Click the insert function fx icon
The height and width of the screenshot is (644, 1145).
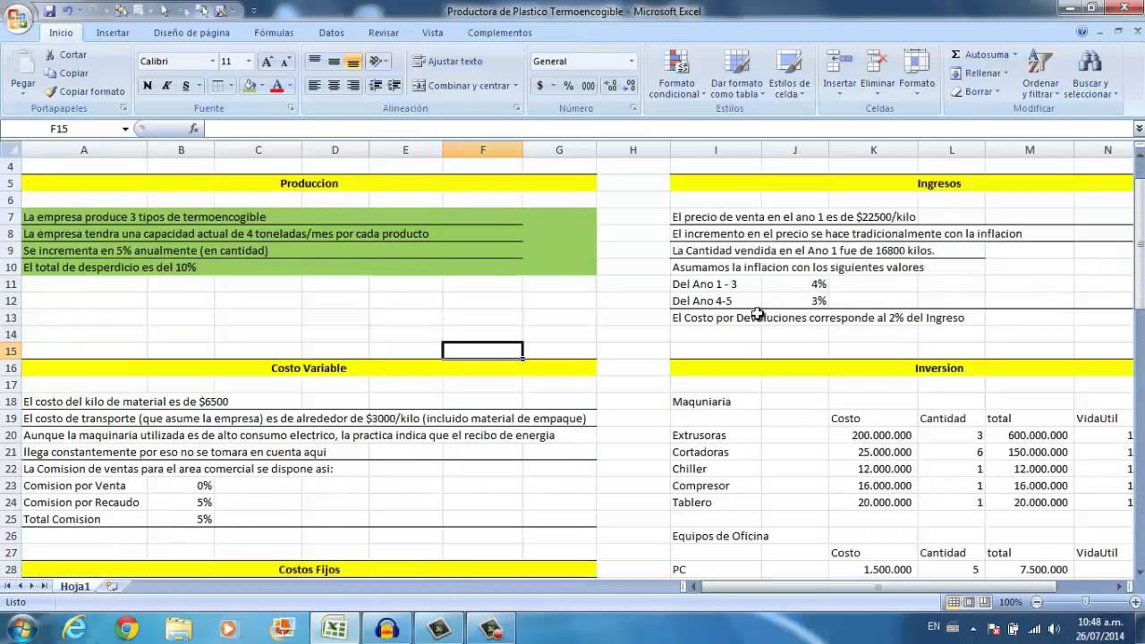point(194,129)
